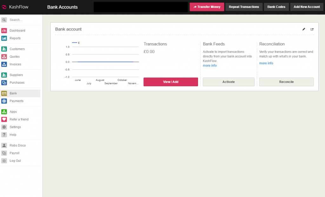
Task: Open the Help menu label
Action: pos(13,135)
